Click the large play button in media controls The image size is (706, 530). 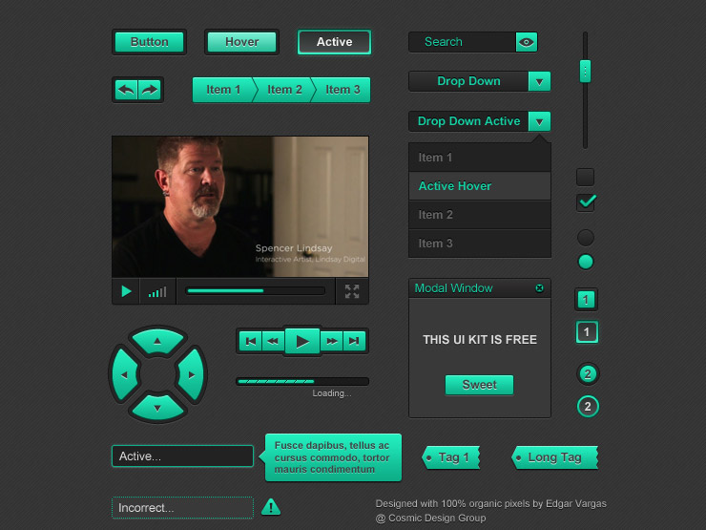(302, 341)
